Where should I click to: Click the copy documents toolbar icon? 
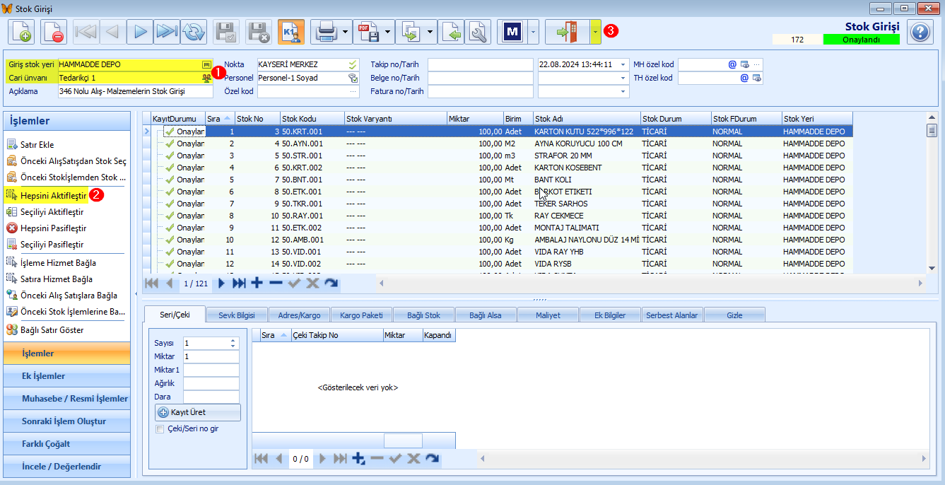pos(412,32)
